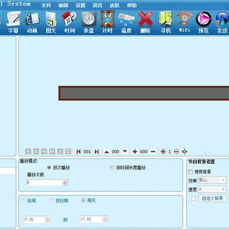The height and width of the screenshot is (229, 229).
Task: Open the 速度 speed dropdown
Action: [x=212, y=189]
